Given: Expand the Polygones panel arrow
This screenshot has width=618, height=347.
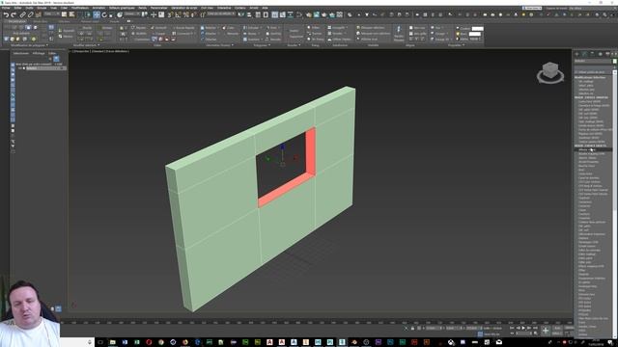Looking at the screenshot, I should 269,45.
